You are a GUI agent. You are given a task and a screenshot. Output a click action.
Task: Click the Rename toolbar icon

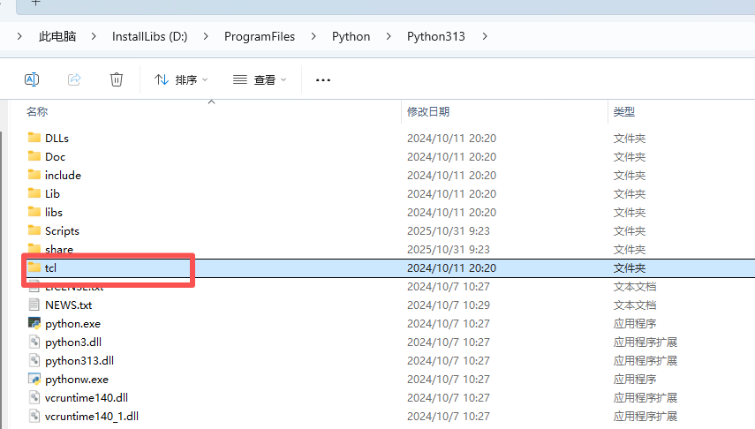click(32, 79)
